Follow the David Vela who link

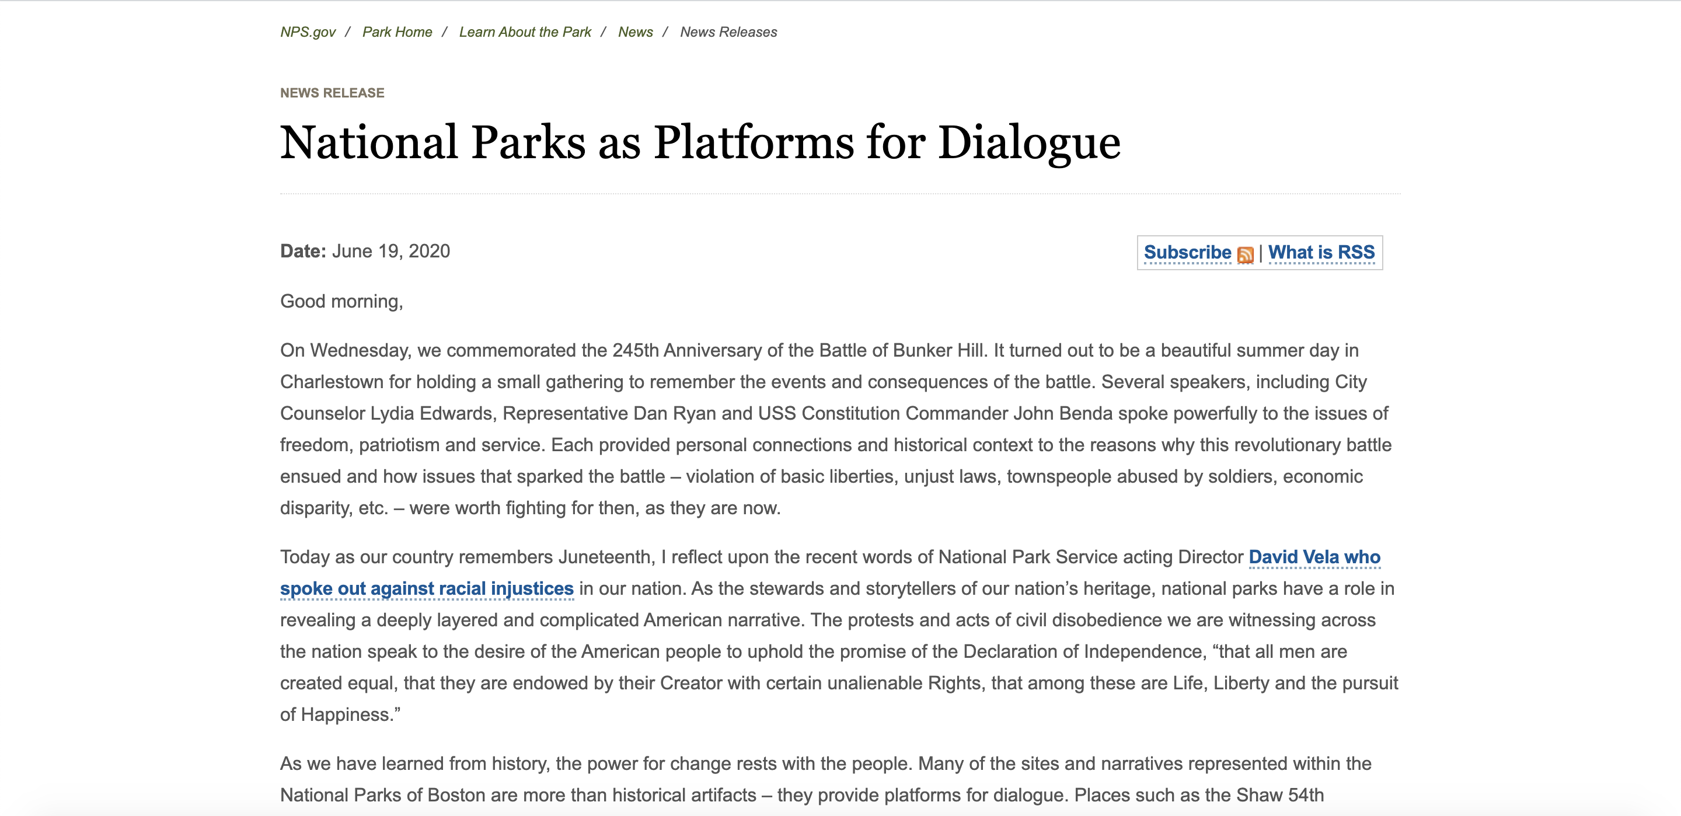(1314, 557)
